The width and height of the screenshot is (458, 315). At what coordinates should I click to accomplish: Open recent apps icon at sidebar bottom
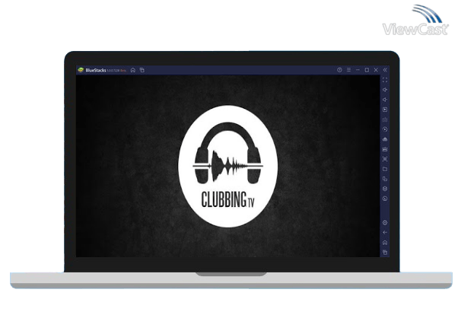(385, 252)
